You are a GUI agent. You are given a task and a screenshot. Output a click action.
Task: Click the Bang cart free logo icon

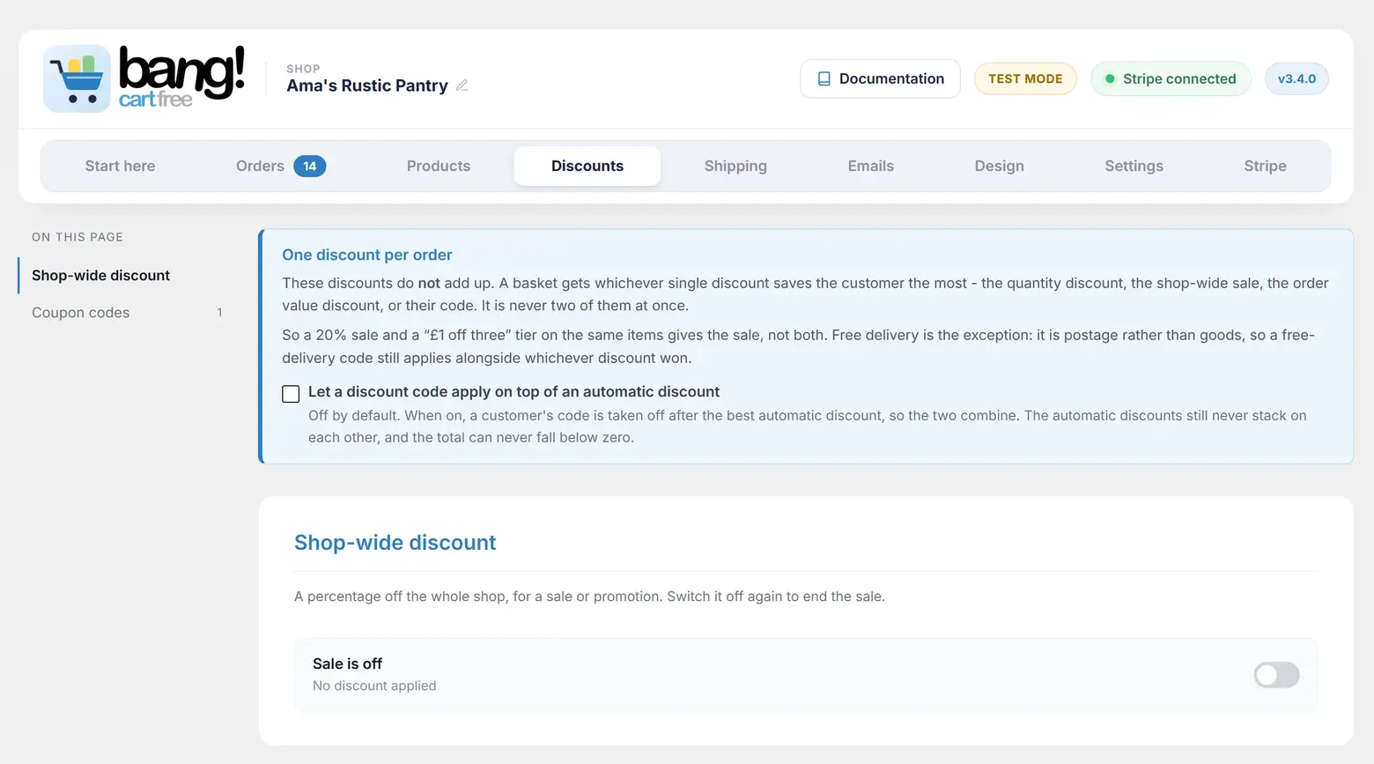(77, 78)
